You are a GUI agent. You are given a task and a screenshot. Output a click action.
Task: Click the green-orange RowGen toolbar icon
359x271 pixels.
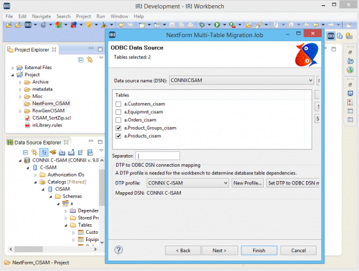click(59, 25)
